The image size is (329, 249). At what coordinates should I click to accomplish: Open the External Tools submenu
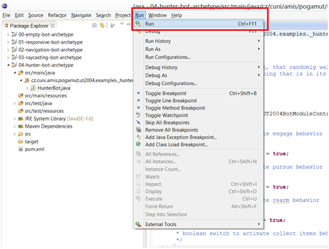click(199, 224)
